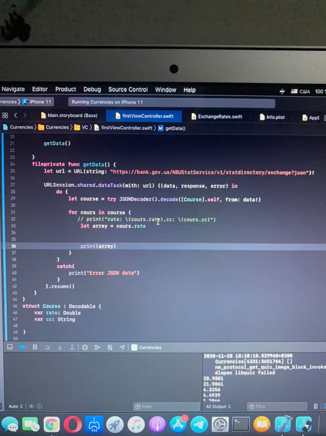326x436 pixels.
Task: Click the Step Into debug button
Action: tap(60, 348)
